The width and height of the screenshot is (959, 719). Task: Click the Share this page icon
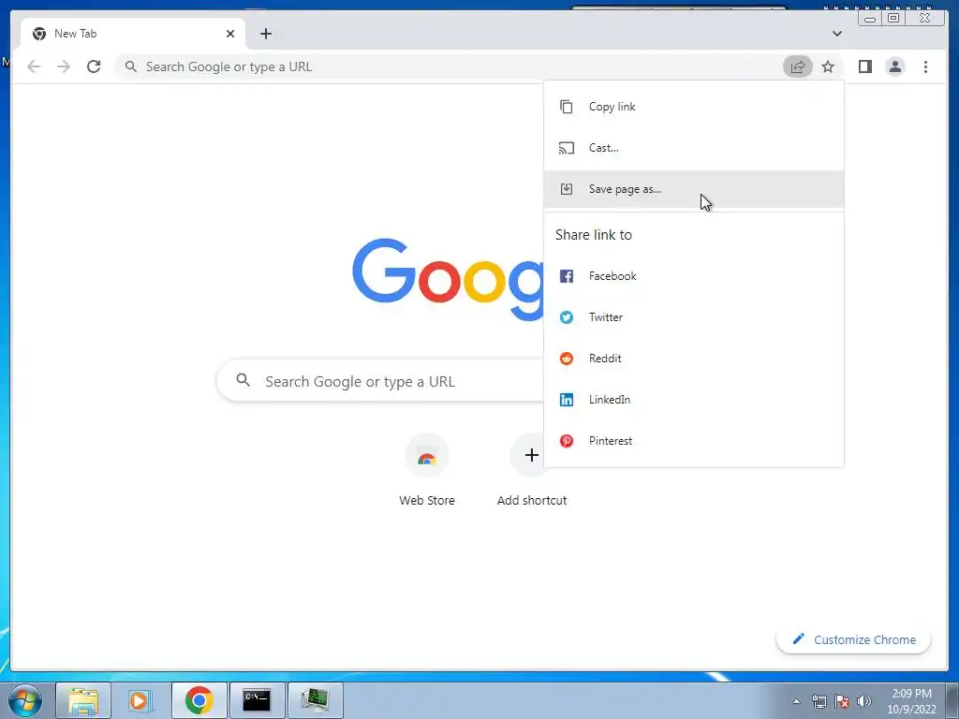[x=798, y=66]
